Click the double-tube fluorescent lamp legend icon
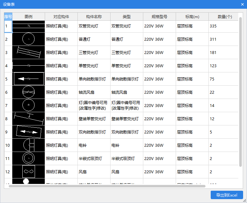The height and width of the screenshot is (203, 247). [x=29, y=26]
